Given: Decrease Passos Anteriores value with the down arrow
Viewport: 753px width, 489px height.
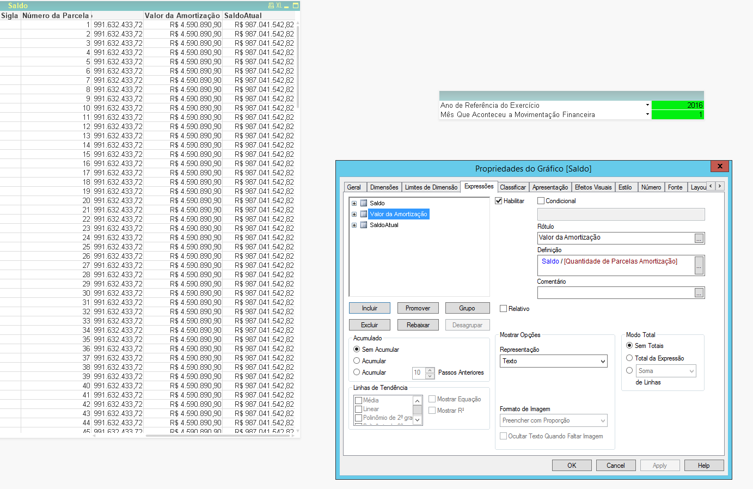Looking at the screenshot, I should (430, 376).
